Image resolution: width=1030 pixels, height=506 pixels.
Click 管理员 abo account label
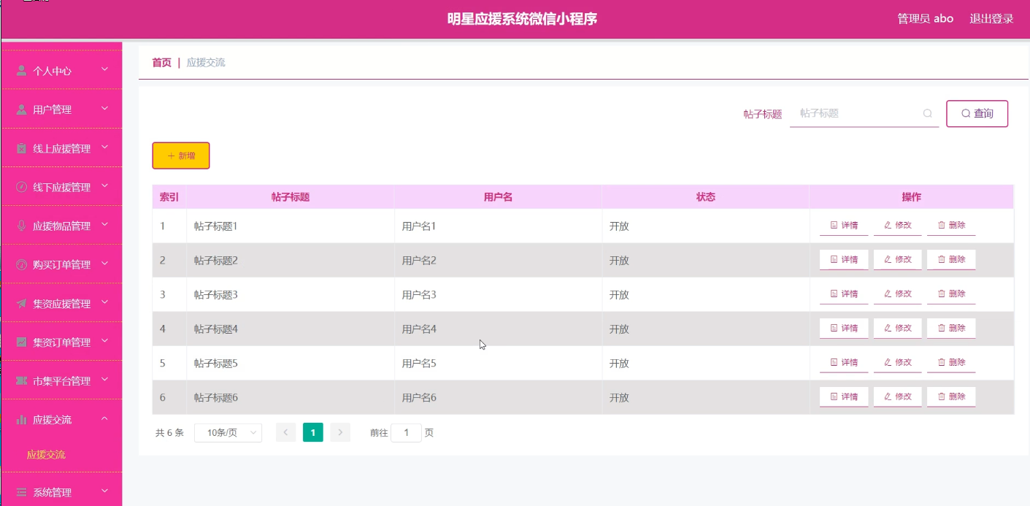point(925,18)
